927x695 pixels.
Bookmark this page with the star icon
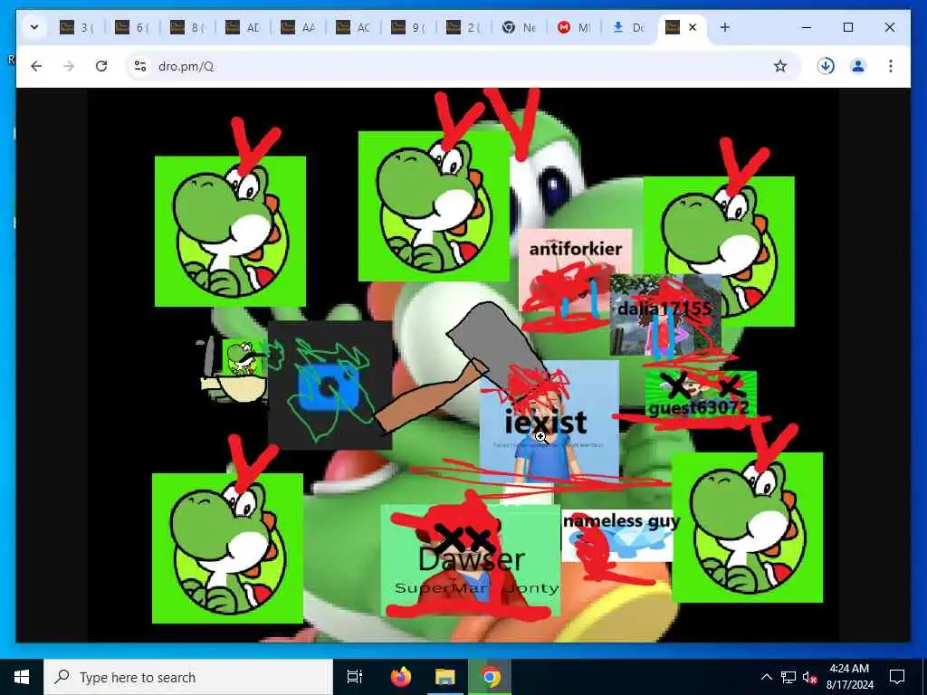coord(780,66)
